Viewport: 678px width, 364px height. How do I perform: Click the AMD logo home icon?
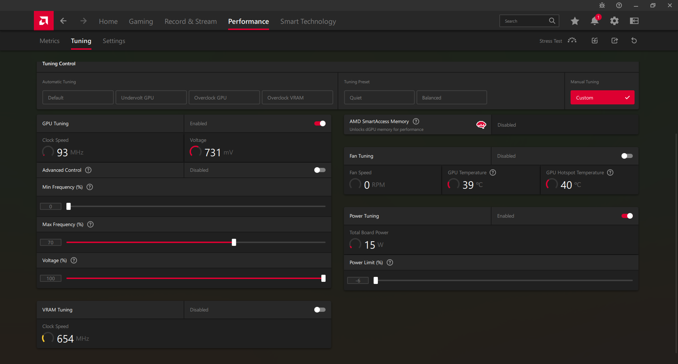tap(44, 21)
